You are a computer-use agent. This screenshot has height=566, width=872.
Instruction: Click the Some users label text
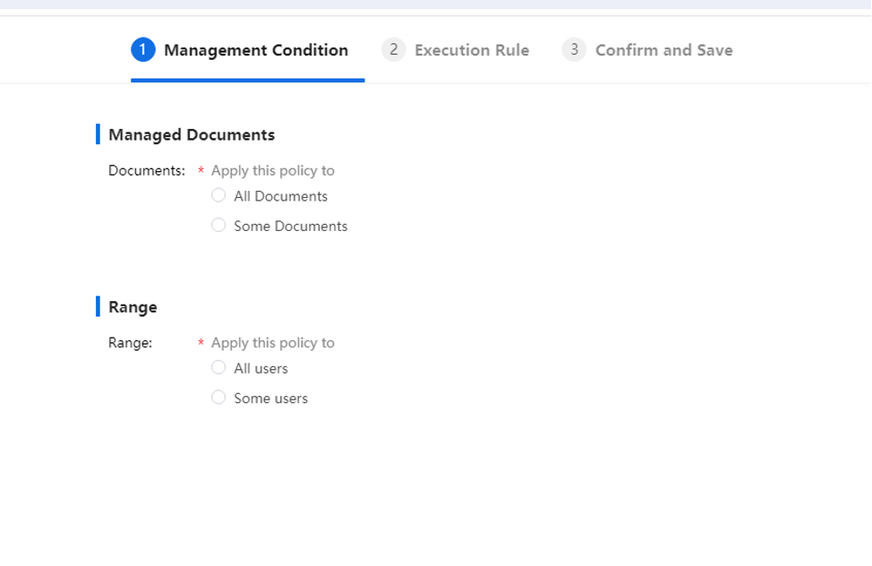click(x=270, y=399)
